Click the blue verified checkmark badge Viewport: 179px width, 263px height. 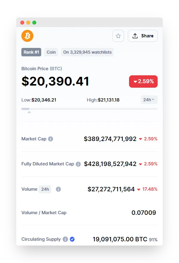pyautogui.click(x=72, y=239)
